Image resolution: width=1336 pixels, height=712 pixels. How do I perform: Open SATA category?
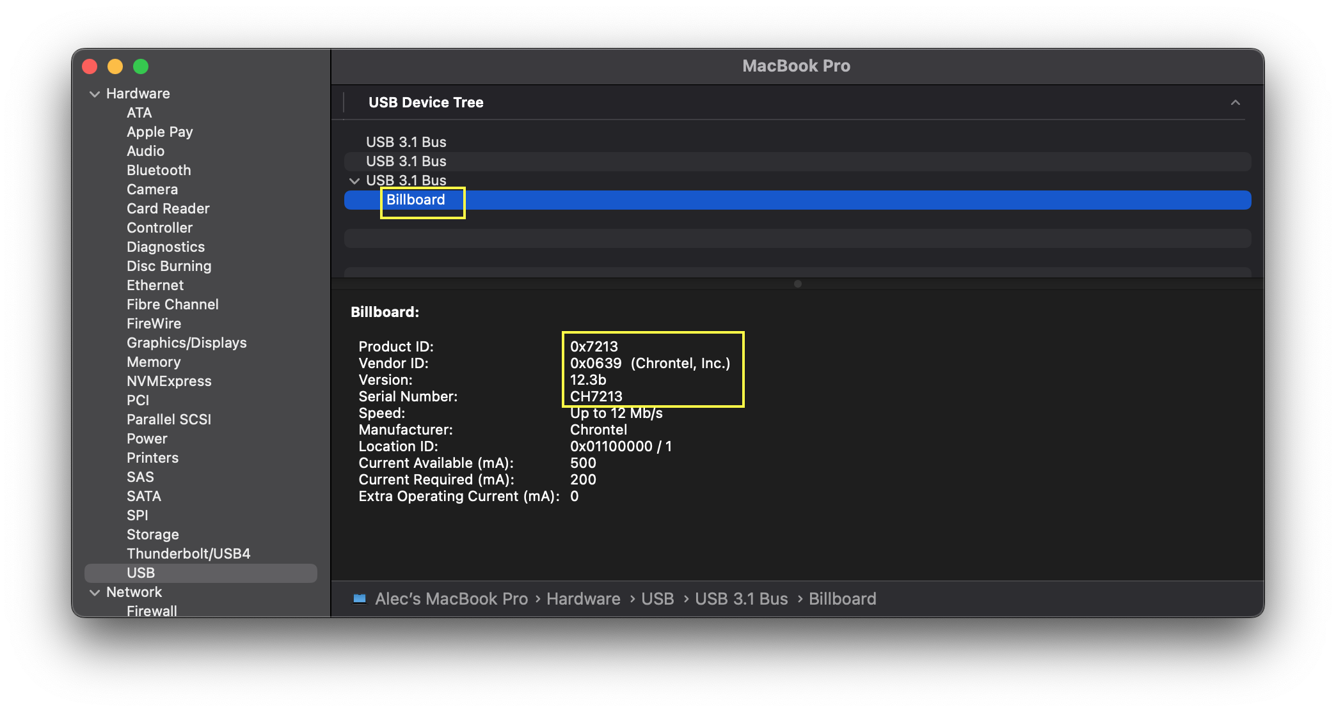pos(144,497)
